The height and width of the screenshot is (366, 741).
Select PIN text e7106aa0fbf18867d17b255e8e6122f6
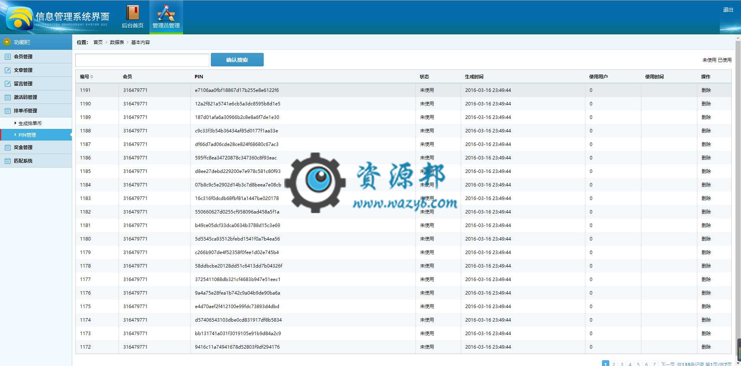(x=237, y=90)
